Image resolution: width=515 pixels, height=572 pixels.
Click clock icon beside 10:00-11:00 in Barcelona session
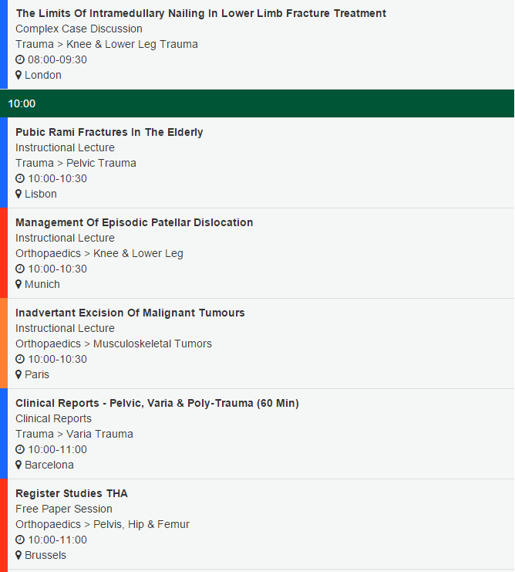tap(20, 449)
